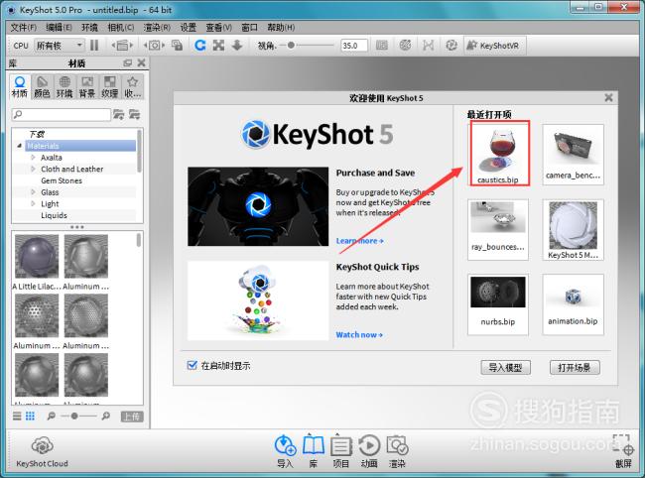
Task: Open the 窗口 window menu
Action: 249,28
